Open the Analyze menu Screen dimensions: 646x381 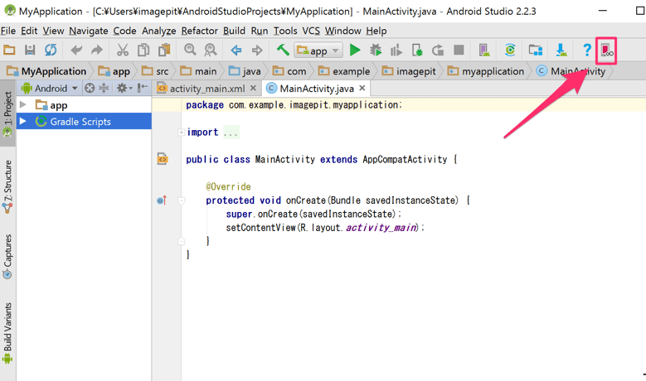click(x=158, y=31)
